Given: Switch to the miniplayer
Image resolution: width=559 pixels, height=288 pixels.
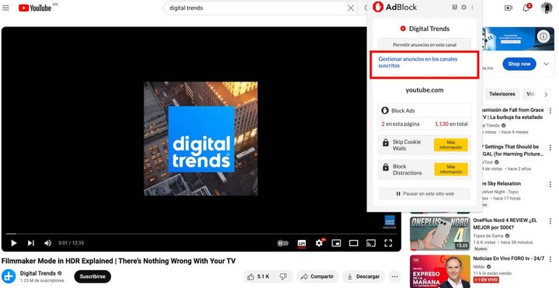Looking at the screenshot, I should click(x=336, y=243).
